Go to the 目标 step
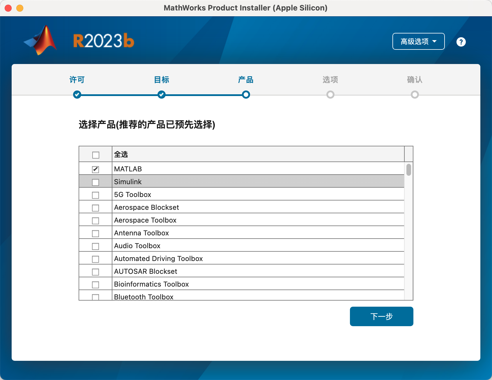The width and height of the screenshot is (492, 380). (x=162, y=79)
